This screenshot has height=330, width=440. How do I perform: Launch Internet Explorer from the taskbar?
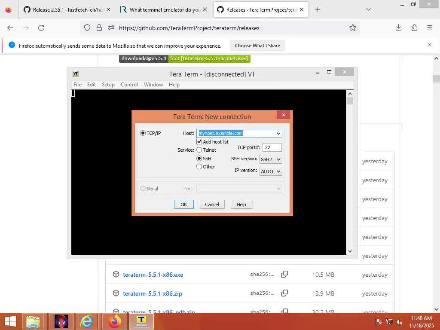(x=86, y=321)
